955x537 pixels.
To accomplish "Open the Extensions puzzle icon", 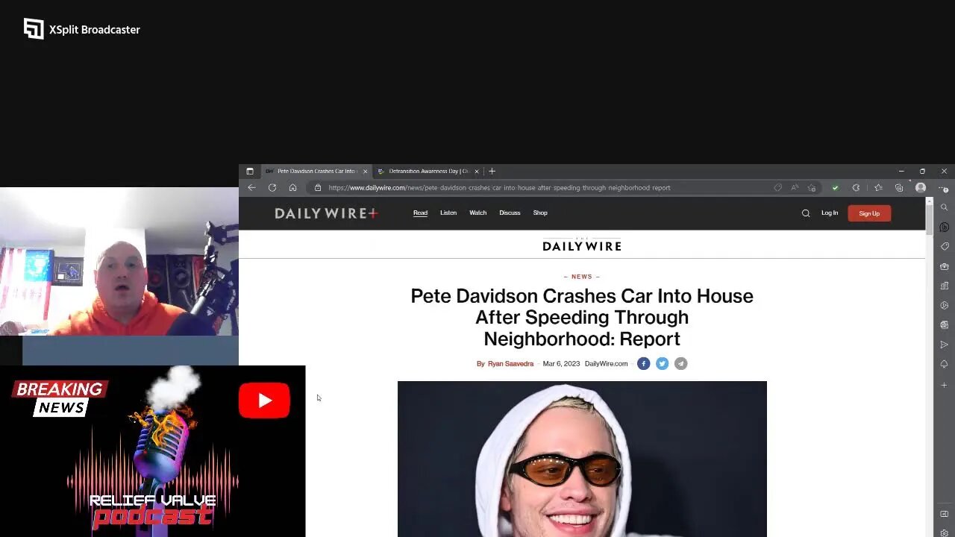I will click(856, 188).
